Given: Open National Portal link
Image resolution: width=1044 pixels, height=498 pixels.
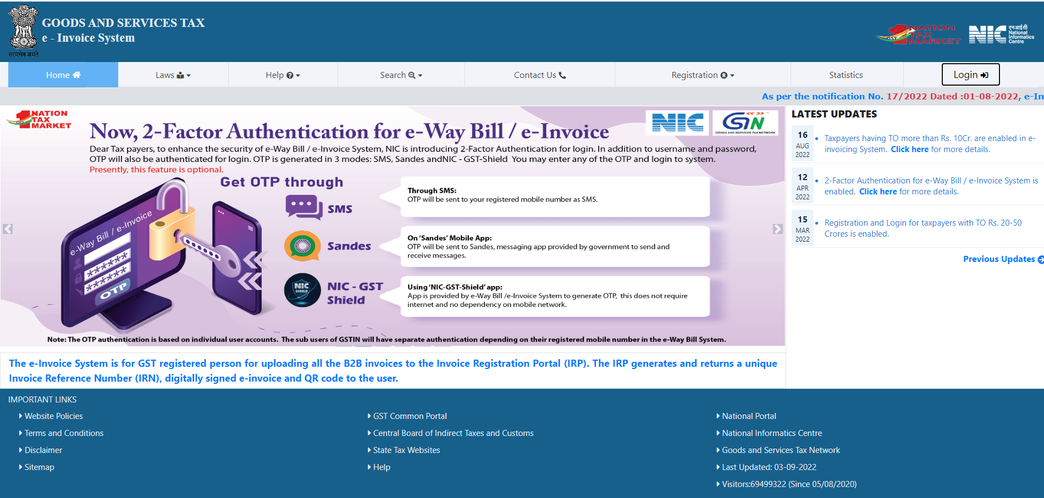Looking at the screenshot, I should (749, 416).
